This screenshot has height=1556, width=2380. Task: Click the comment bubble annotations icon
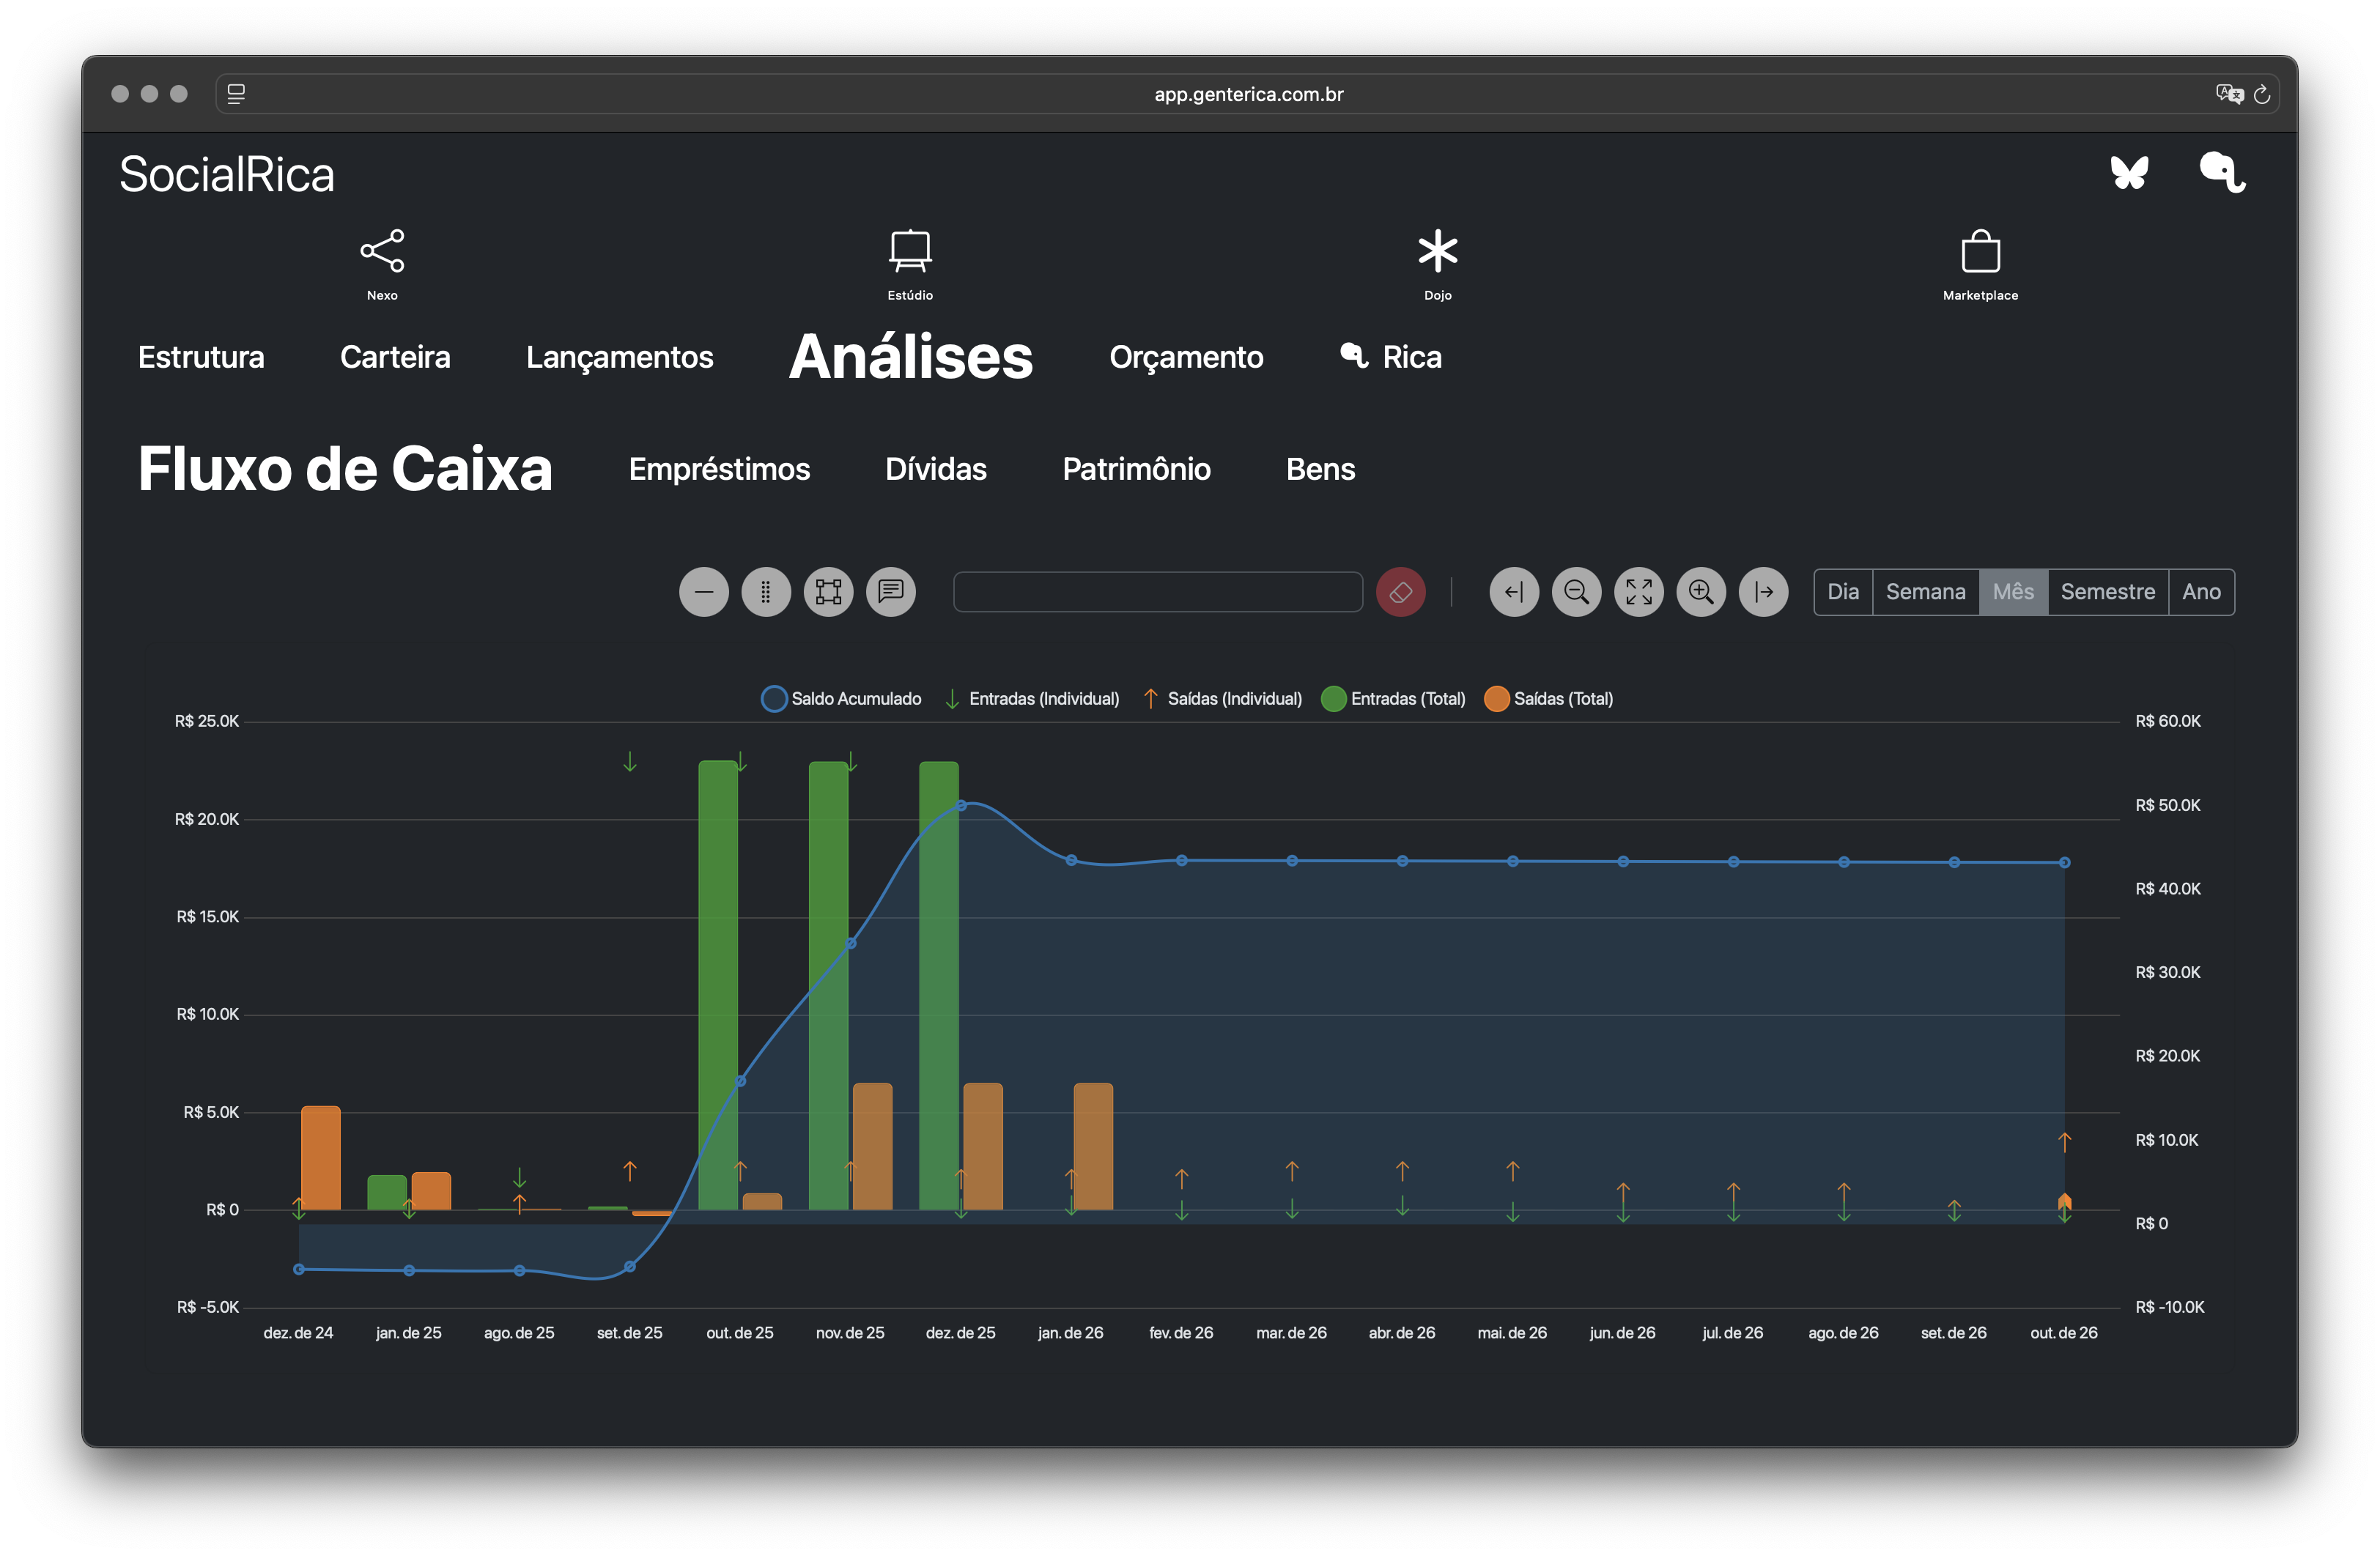coord(890,592)
